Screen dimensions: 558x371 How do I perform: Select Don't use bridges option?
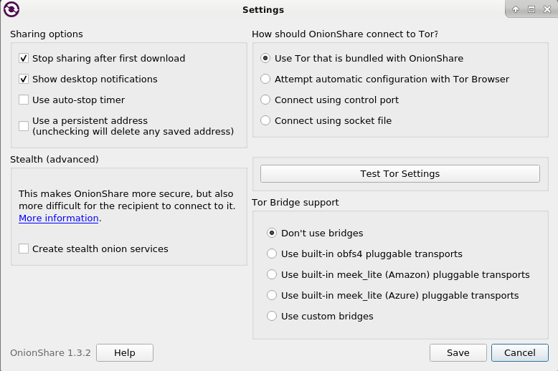point(272,233)
